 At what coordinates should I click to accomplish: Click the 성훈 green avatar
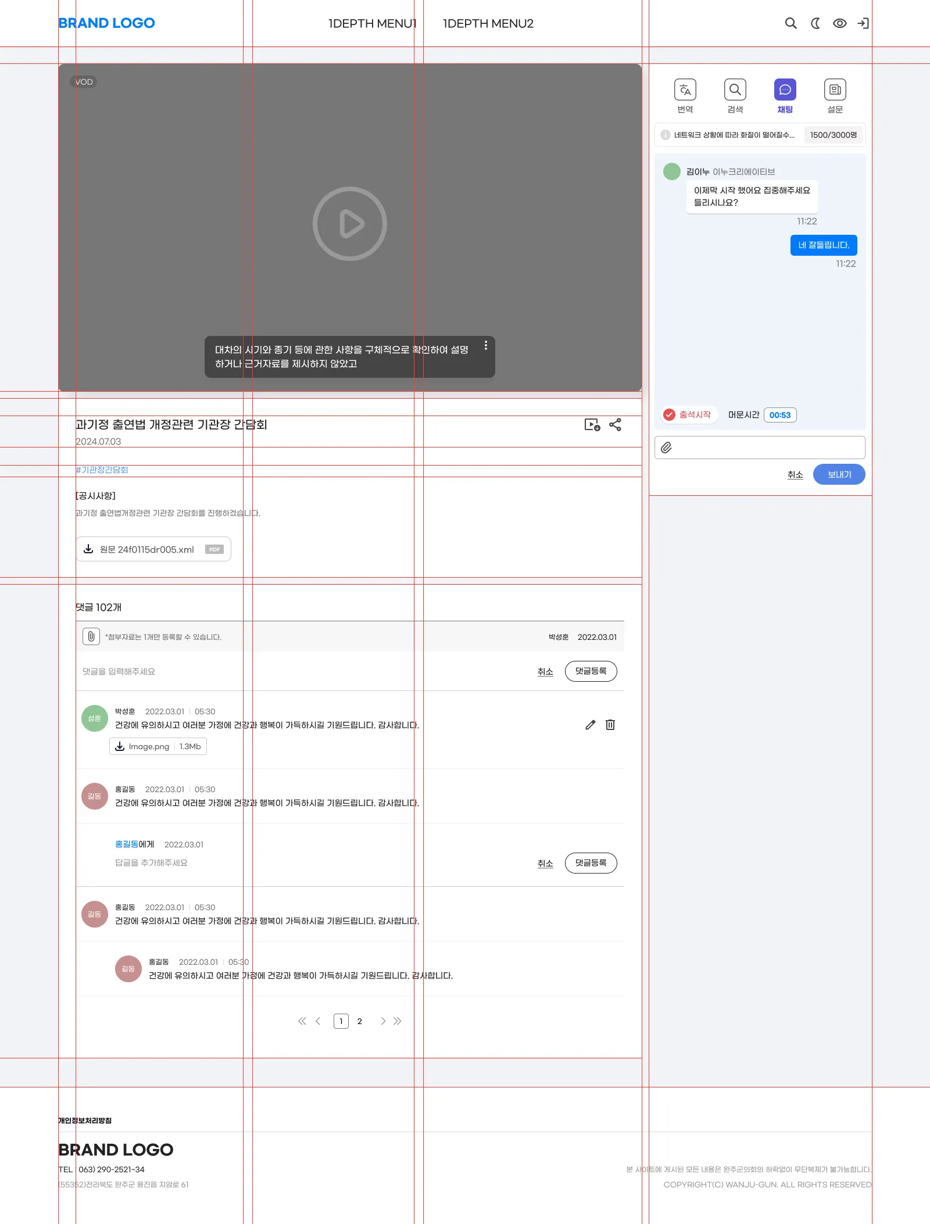click(x=95, y=718)
